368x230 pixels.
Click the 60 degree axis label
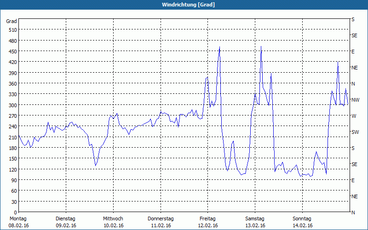[14, 191]
